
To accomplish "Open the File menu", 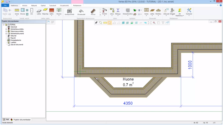I will pyautogui.click(x=5, y=5).
